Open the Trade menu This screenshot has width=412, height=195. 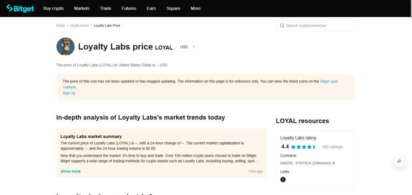point(105,8)
